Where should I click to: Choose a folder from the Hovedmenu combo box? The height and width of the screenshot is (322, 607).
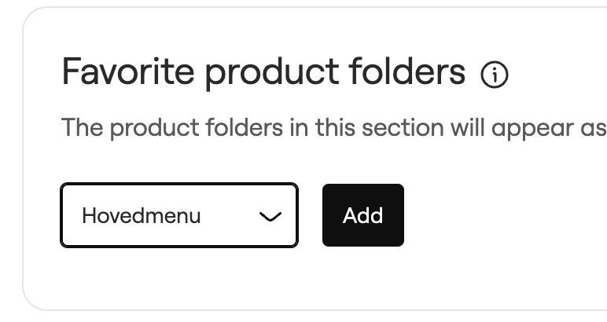[x=179, y=215]
